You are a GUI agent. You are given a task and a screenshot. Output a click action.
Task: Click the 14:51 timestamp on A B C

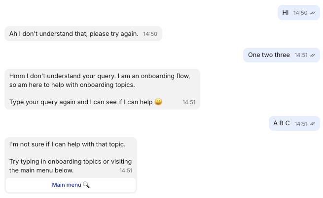[x=301, y=124]
